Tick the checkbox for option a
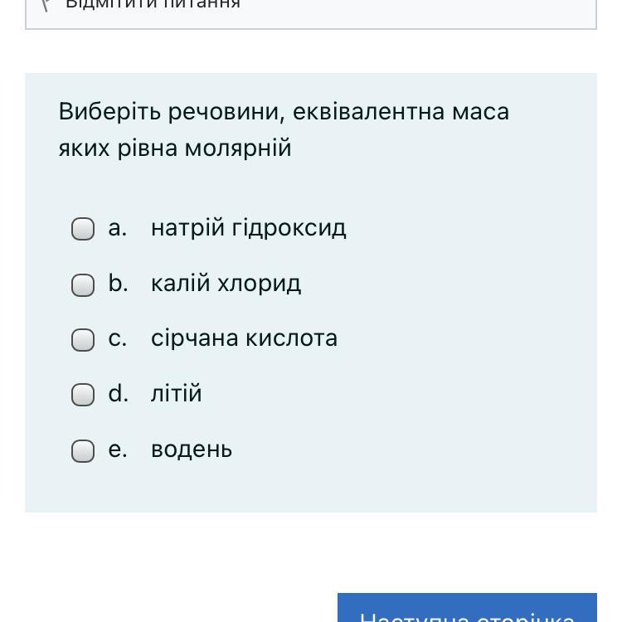 (x=83, y=229)
